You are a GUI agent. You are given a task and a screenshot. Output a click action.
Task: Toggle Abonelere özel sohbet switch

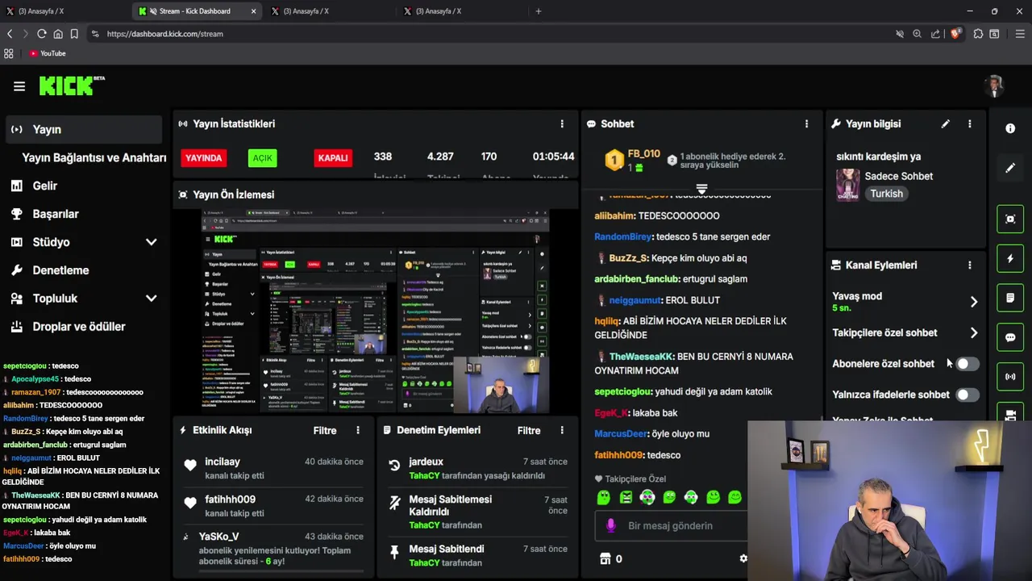pos(967,364)
